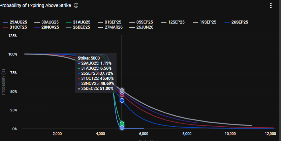
Task: Click the gray 26DEC25 data point marker
Action: pos(122,91)
